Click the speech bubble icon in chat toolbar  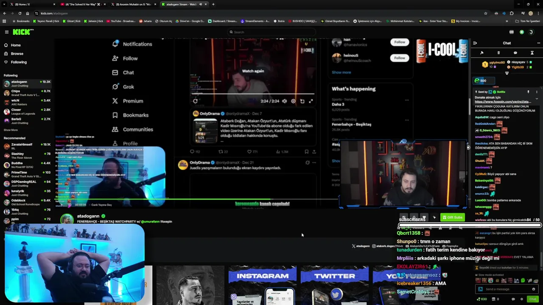click(515, 53)
